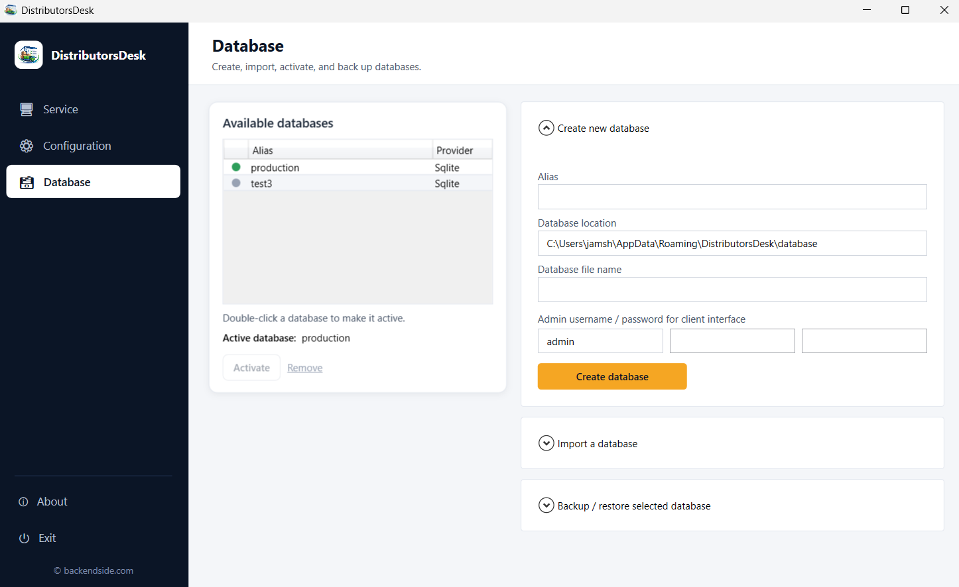Select the production alias in the table

[275, 168]
